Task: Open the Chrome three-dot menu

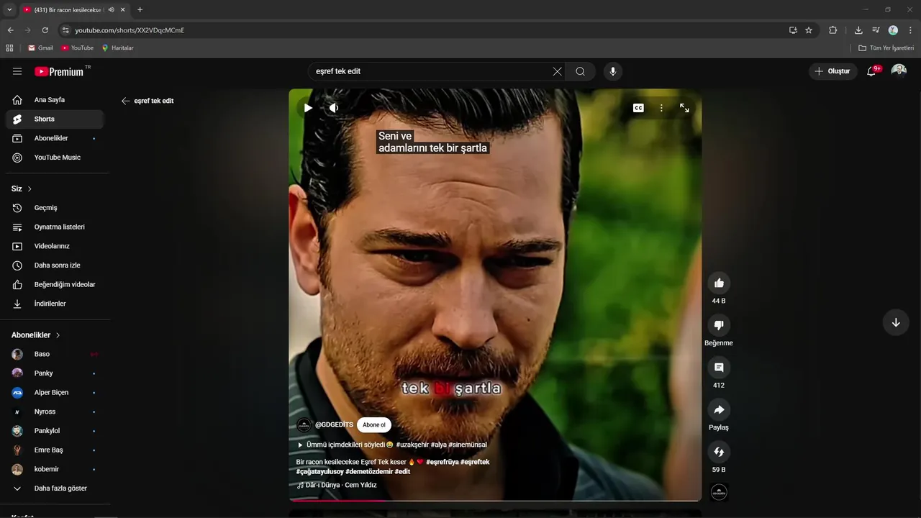Action: [910, 30]
